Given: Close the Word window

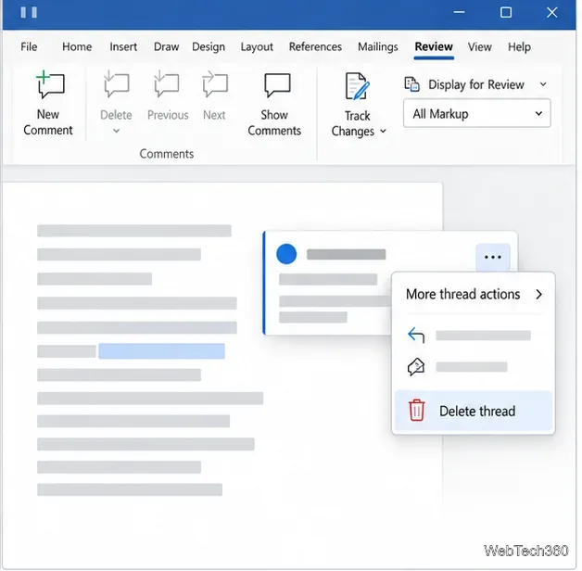Looking at the screenshot, I should coord(552,12).
